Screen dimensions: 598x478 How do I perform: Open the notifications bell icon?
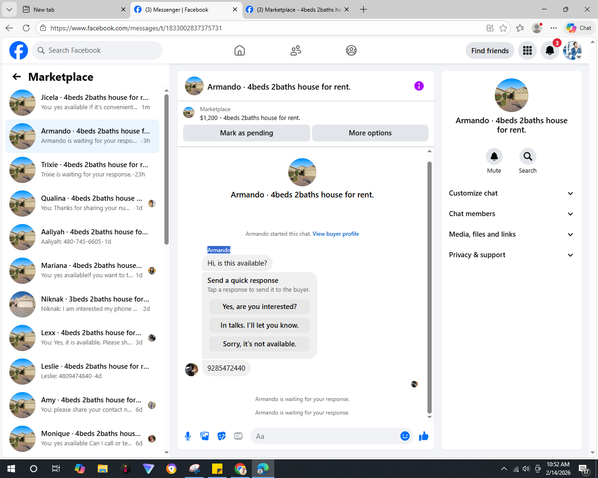pyautogui.click(x=550, y=50)
